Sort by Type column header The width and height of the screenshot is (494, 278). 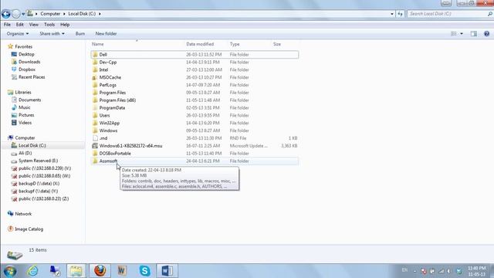click(235, 44)
